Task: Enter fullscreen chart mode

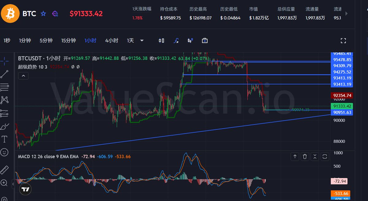Action: click(x=343, y=41)
